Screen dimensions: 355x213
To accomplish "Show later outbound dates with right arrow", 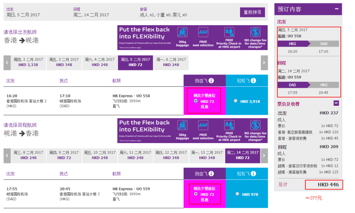I will click(264, 62).
